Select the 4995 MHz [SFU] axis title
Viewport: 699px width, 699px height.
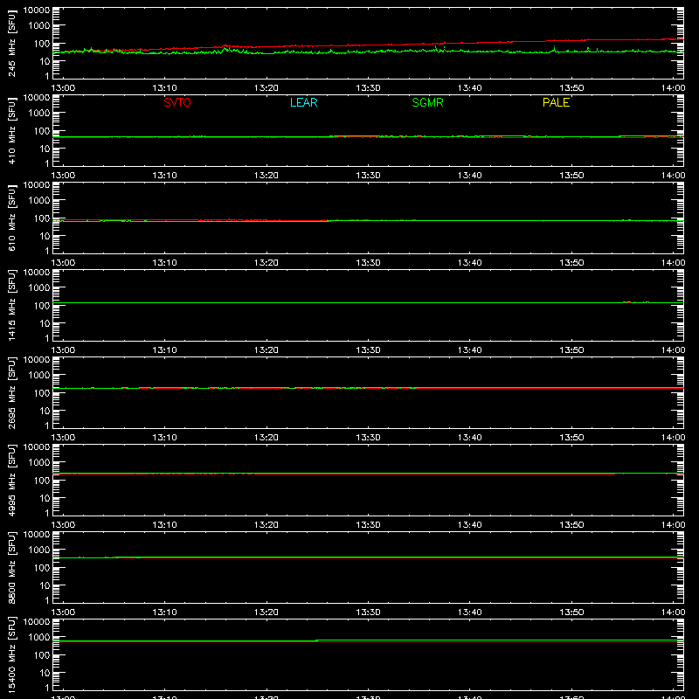click(11, 481)
